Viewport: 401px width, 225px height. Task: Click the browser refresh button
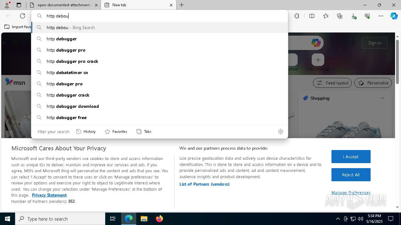point(23,16)
